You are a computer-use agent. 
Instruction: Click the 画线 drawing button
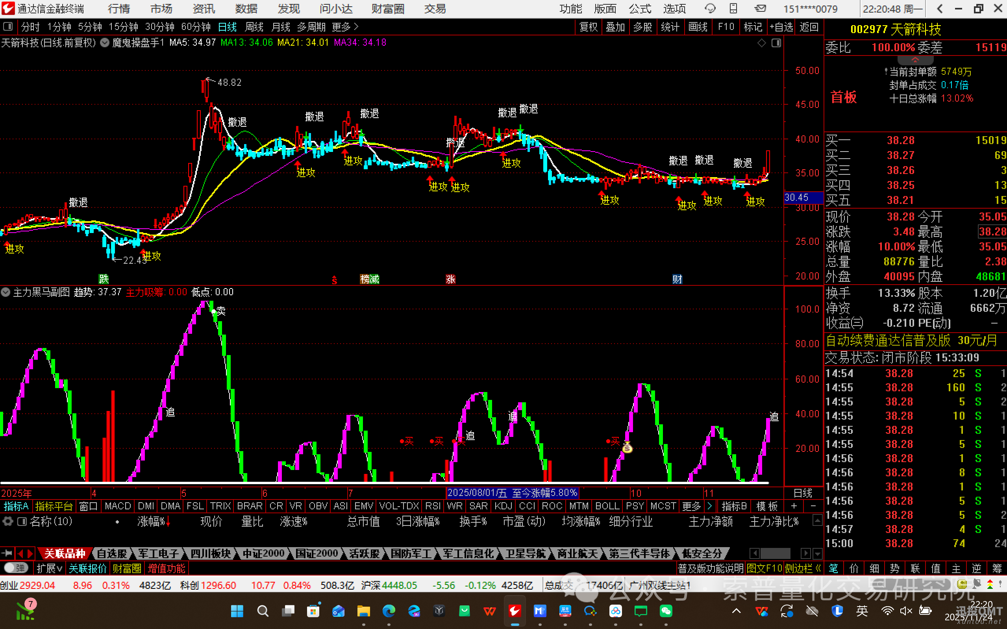(698, 27)
